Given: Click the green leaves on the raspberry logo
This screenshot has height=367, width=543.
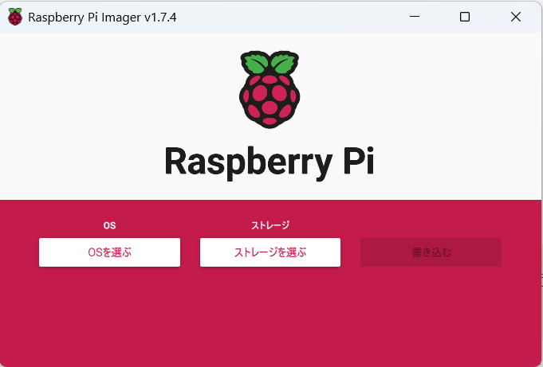Looking at the screenshot, I should 270,63.
